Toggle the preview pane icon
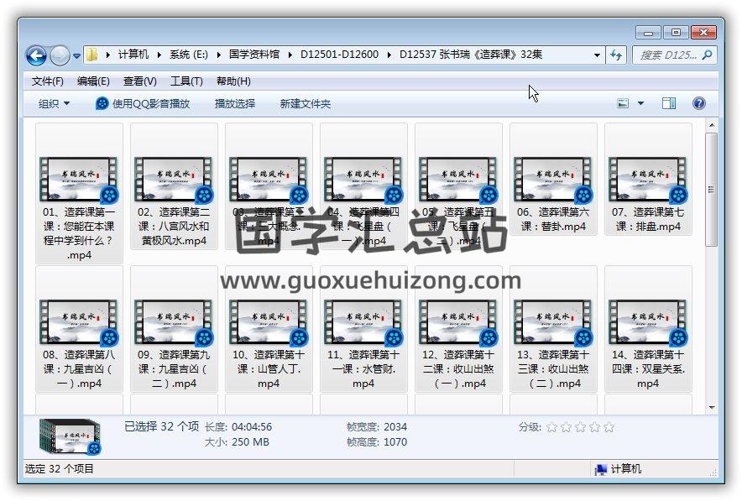 [x=669, y=103]
